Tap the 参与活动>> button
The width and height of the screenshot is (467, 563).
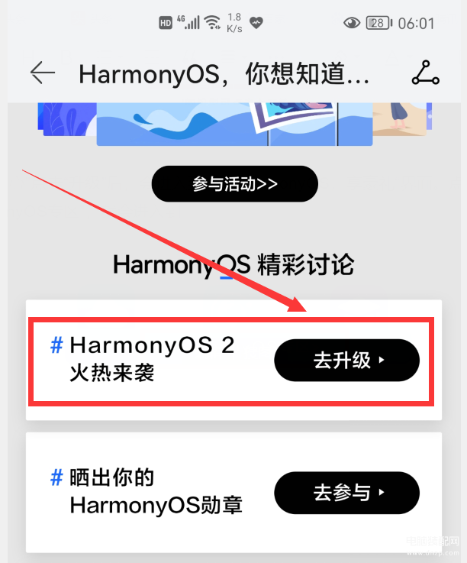click(x=235, y=184)
